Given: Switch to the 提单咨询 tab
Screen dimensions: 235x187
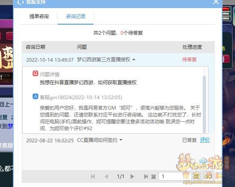Looking at the screenshot, I should point(39,16).
